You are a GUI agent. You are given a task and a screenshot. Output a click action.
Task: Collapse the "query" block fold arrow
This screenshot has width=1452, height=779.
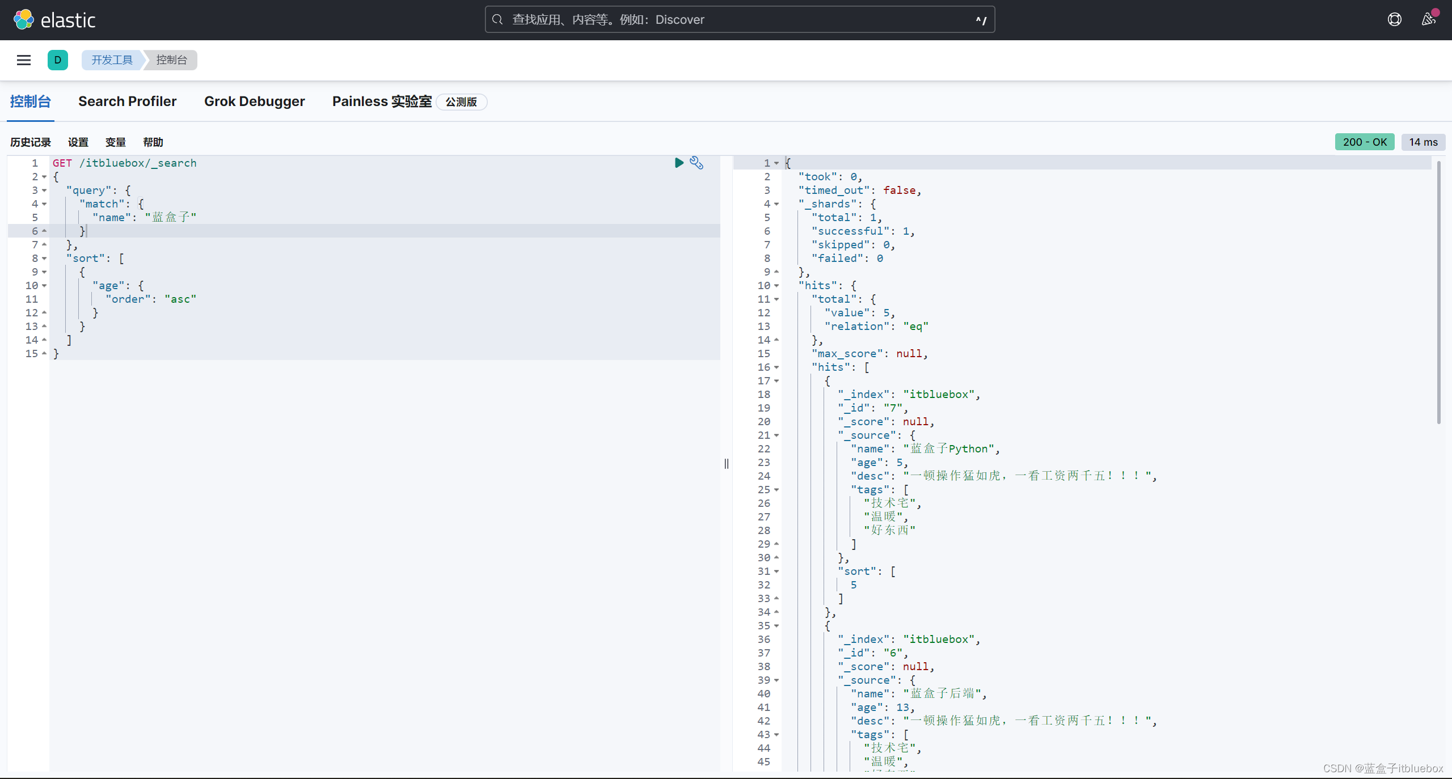coord(44,190)
